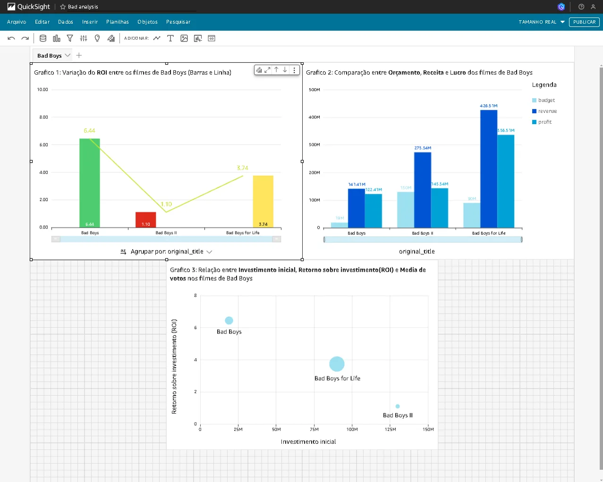Viewport: 603px width, 482px height.
Task: Open the Visualize bar chart icon
Action: 57,38
